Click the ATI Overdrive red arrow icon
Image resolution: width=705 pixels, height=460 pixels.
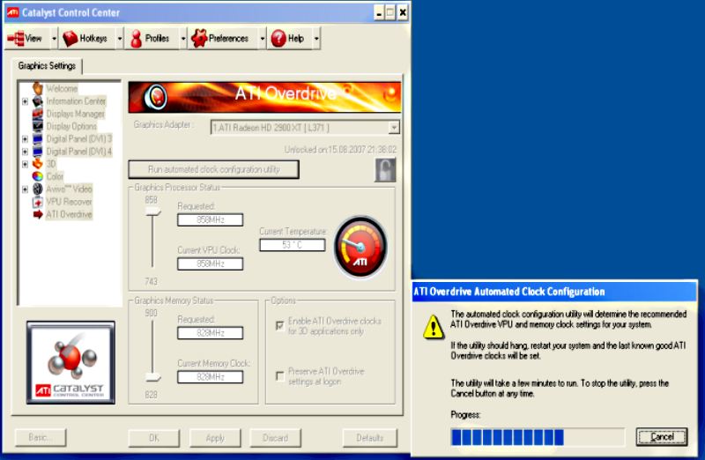38,214
